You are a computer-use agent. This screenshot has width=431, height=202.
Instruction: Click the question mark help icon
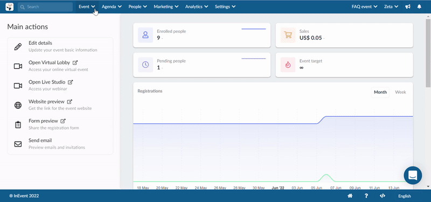coord(366,196)
